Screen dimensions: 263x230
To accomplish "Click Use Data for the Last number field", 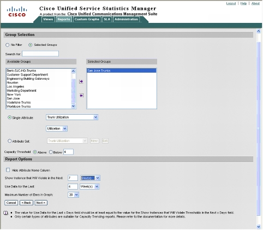I will (x=73, y=186).
